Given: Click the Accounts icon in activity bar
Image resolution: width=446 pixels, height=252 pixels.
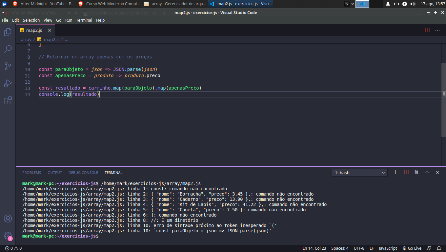Looking at the screenshot, I should (x=8, y=219).
